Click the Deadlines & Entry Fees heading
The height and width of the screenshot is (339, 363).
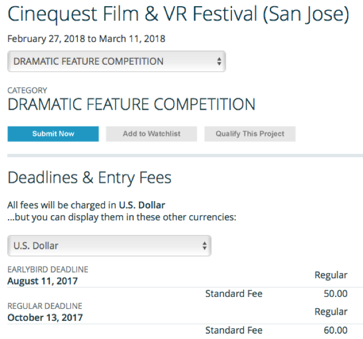coord(89,178)
